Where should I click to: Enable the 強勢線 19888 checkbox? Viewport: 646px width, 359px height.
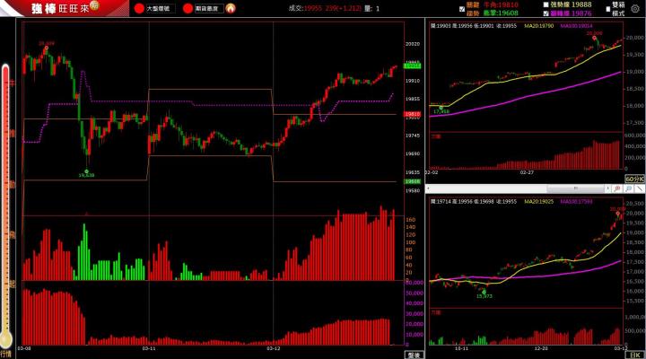(x=546, y=4)
